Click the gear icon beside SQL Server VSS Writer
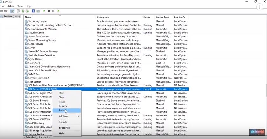This screenshot has height=139, width=267. pyautogui.click(x=26, y=119)
